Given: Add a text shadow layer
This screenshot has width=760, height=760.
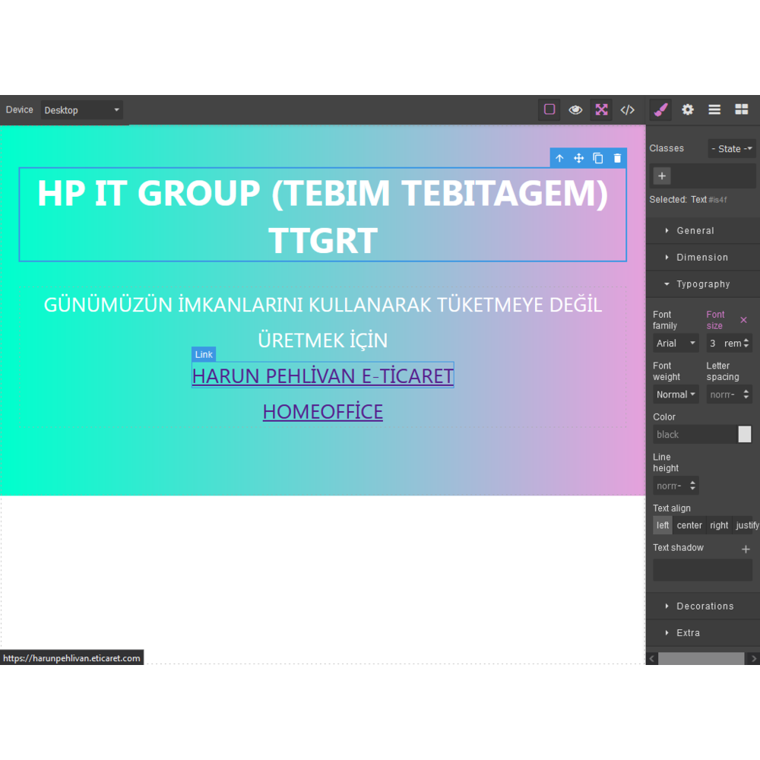Looking at the screenshot, I should click(746, 549).
